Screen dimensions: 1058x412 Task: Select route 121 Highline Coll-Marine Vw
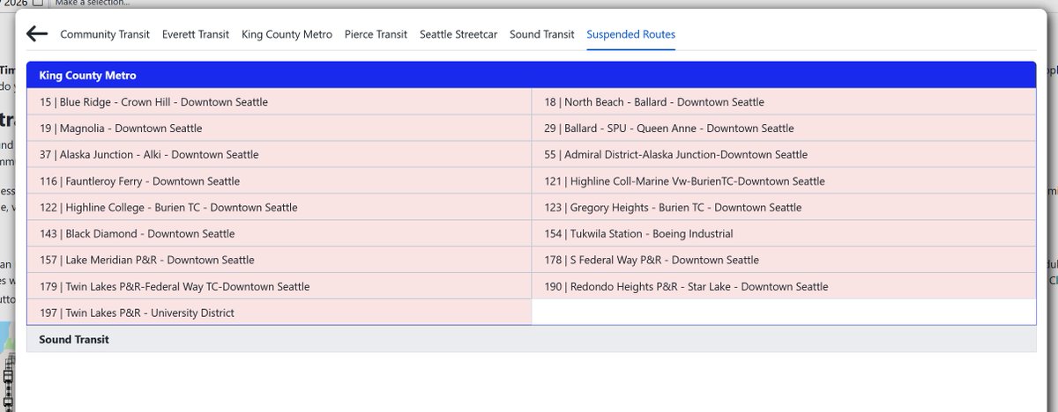coord(784,181)
